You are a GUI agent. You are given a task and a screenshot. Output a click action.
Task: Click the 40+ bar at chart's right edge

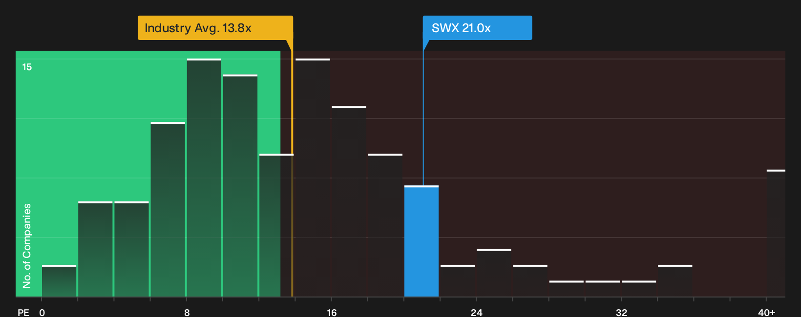(x=776, y=233)
